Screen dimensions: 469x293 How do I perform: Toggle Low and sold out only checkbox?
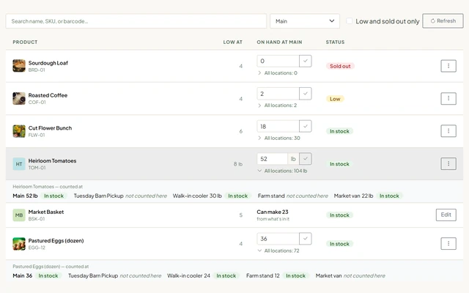(349, 21)
